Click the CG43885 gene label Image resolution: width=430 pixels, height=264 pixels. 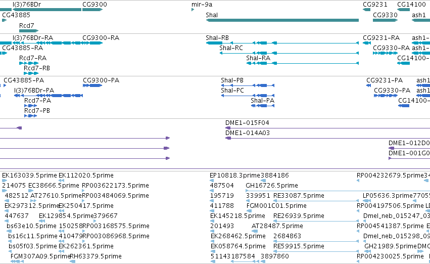[x=16, y=15]
